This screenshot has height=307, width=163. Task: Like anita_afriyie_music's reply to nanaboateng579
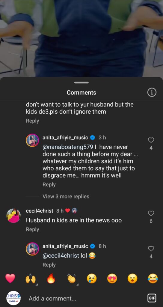point(151,140)
